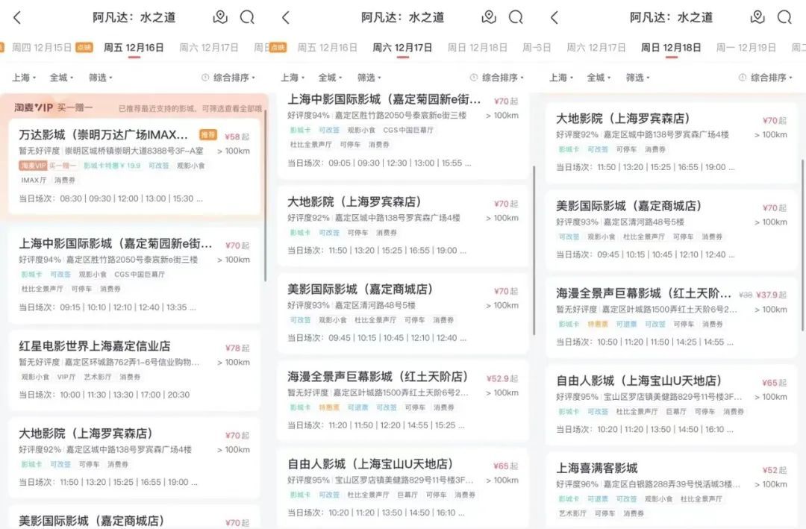Viewport: 806px width, 529px height.
Task: Click scrollbar on the 12月18日 screen
Action: pyautogui.click(x=802, y=245)
